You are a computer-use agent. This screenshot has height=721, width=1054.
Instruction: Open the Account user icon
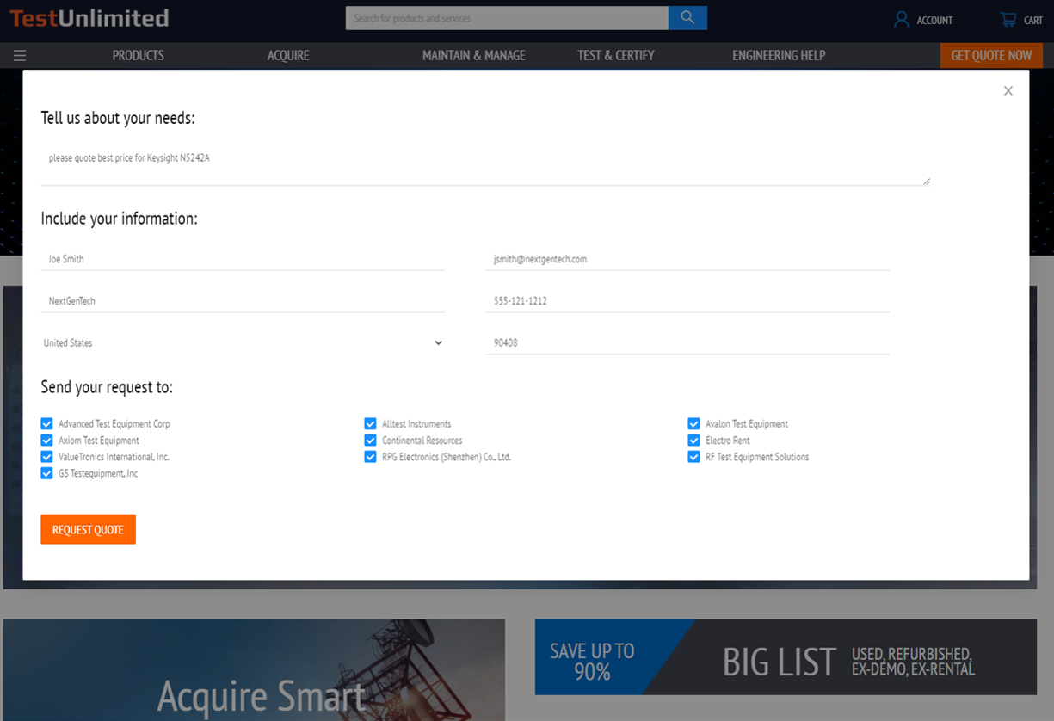pyautogui.click(x=901, y=19)
